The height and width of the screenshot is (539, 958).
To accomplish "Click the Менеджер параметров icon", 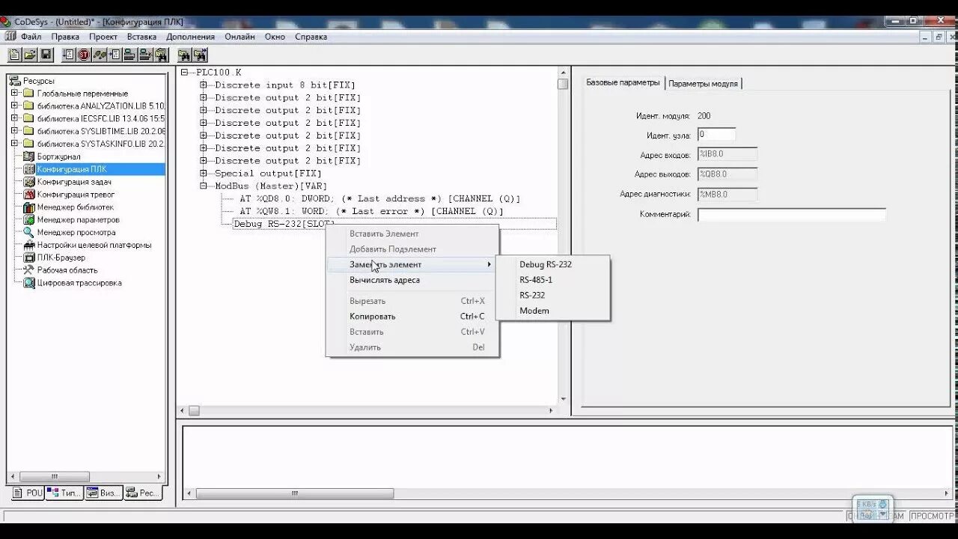I will [29, 220].
